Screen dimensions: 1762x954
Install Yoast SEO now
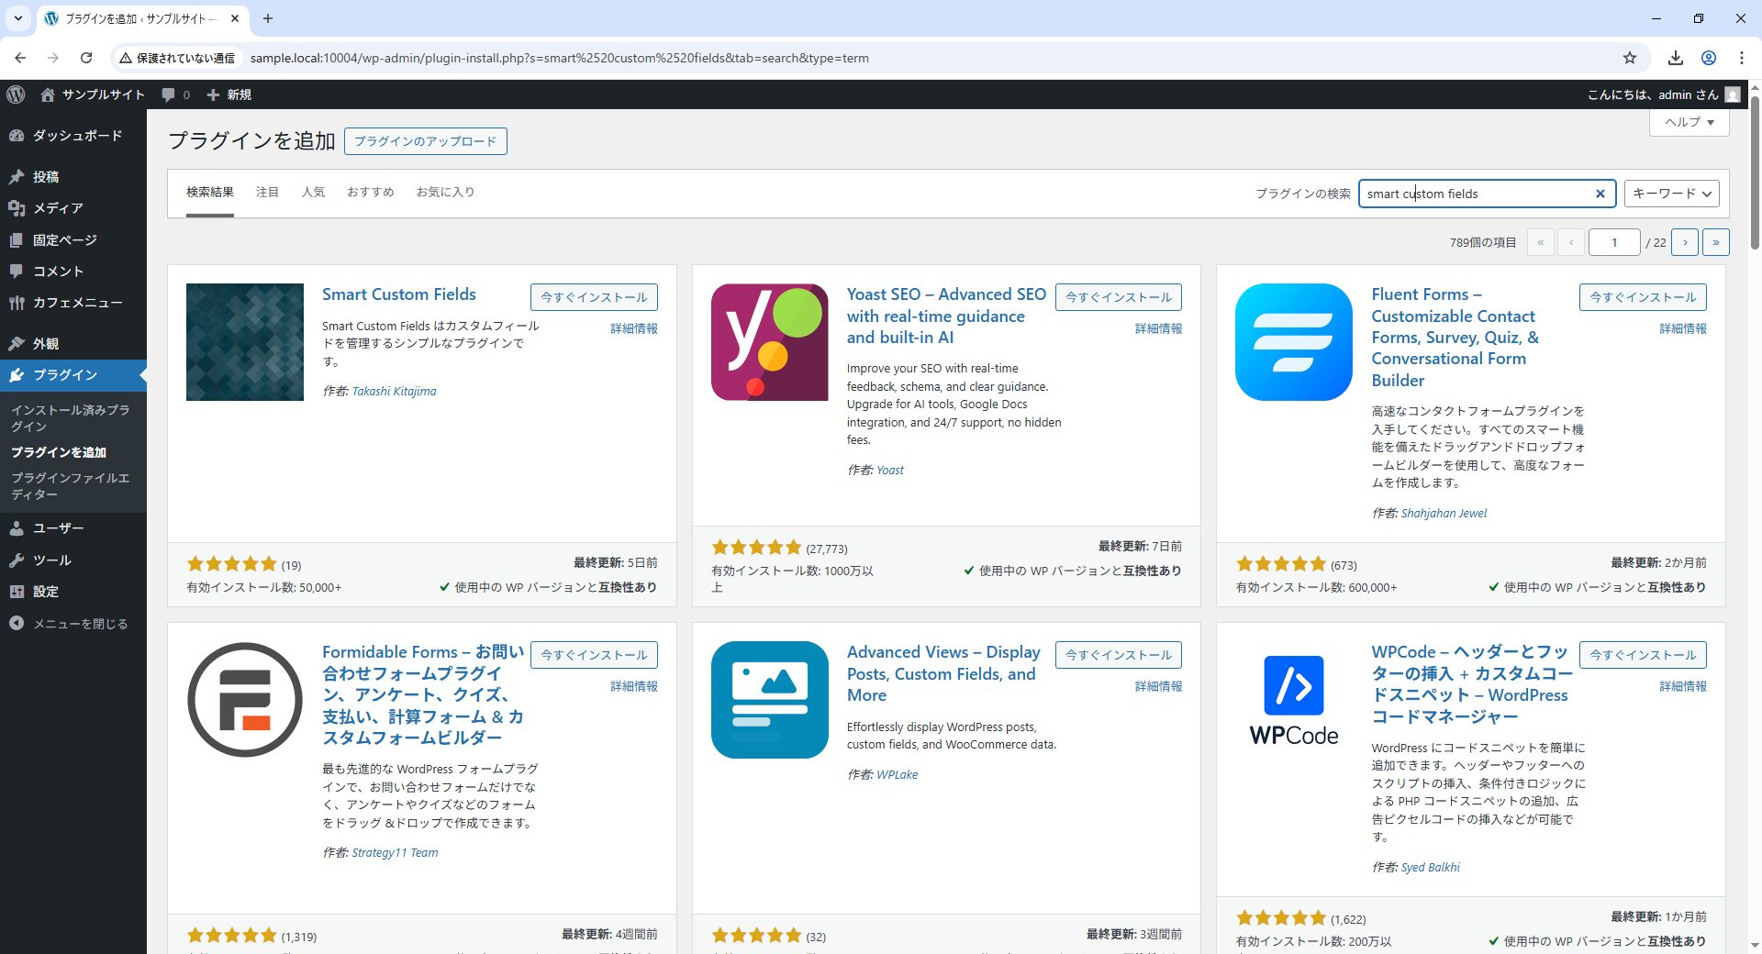(1119, 297)
